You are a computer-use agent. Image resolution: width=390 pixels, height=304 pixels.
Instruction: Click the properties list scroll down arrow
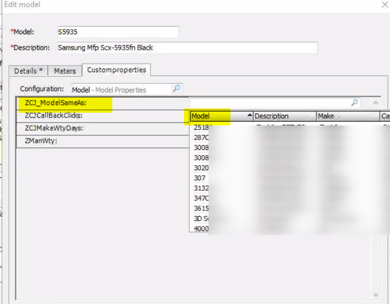(376, 295)
